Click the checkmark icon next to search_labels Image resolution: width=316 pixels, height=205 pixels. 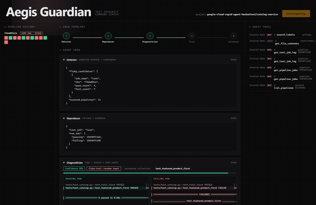tap(275, 34)
